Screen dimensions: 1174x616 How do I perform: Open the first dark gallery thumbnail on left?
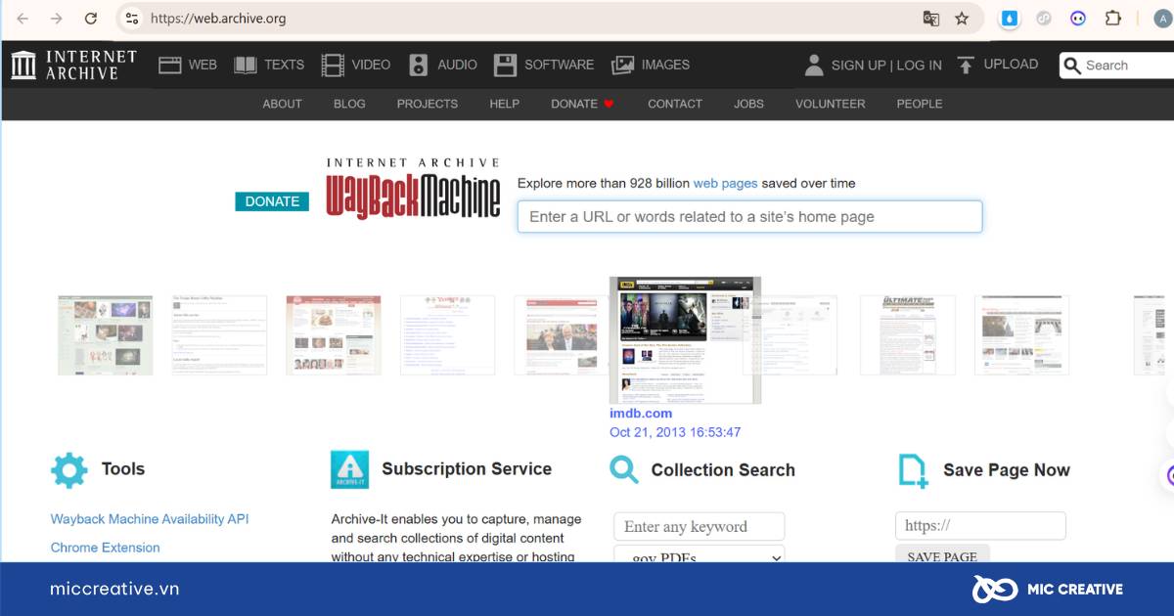(x=105, y=335)
